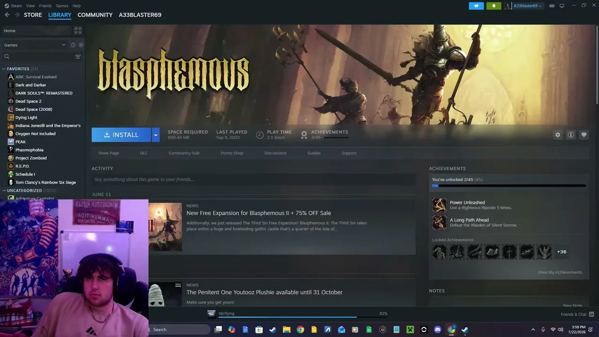Collapse the Uncategorized category
This screenshot has height=337, width=599.
click(4, 190)
